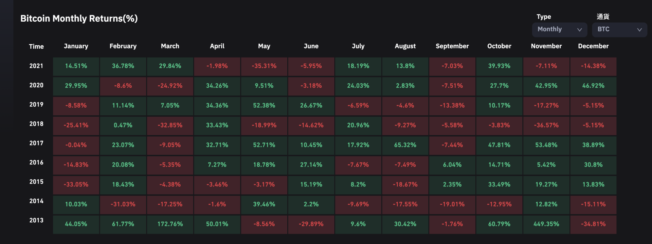Click the Bitcoin Monthly Returns(%) title
The image size is (652, 244).
pyautogui.click(x=79, y=18)
